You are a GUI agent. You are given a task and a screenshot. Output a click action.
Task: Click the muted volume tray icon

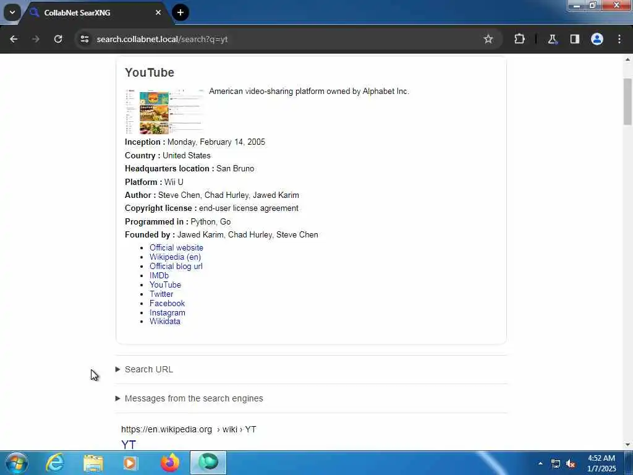(x=571, y=464)
